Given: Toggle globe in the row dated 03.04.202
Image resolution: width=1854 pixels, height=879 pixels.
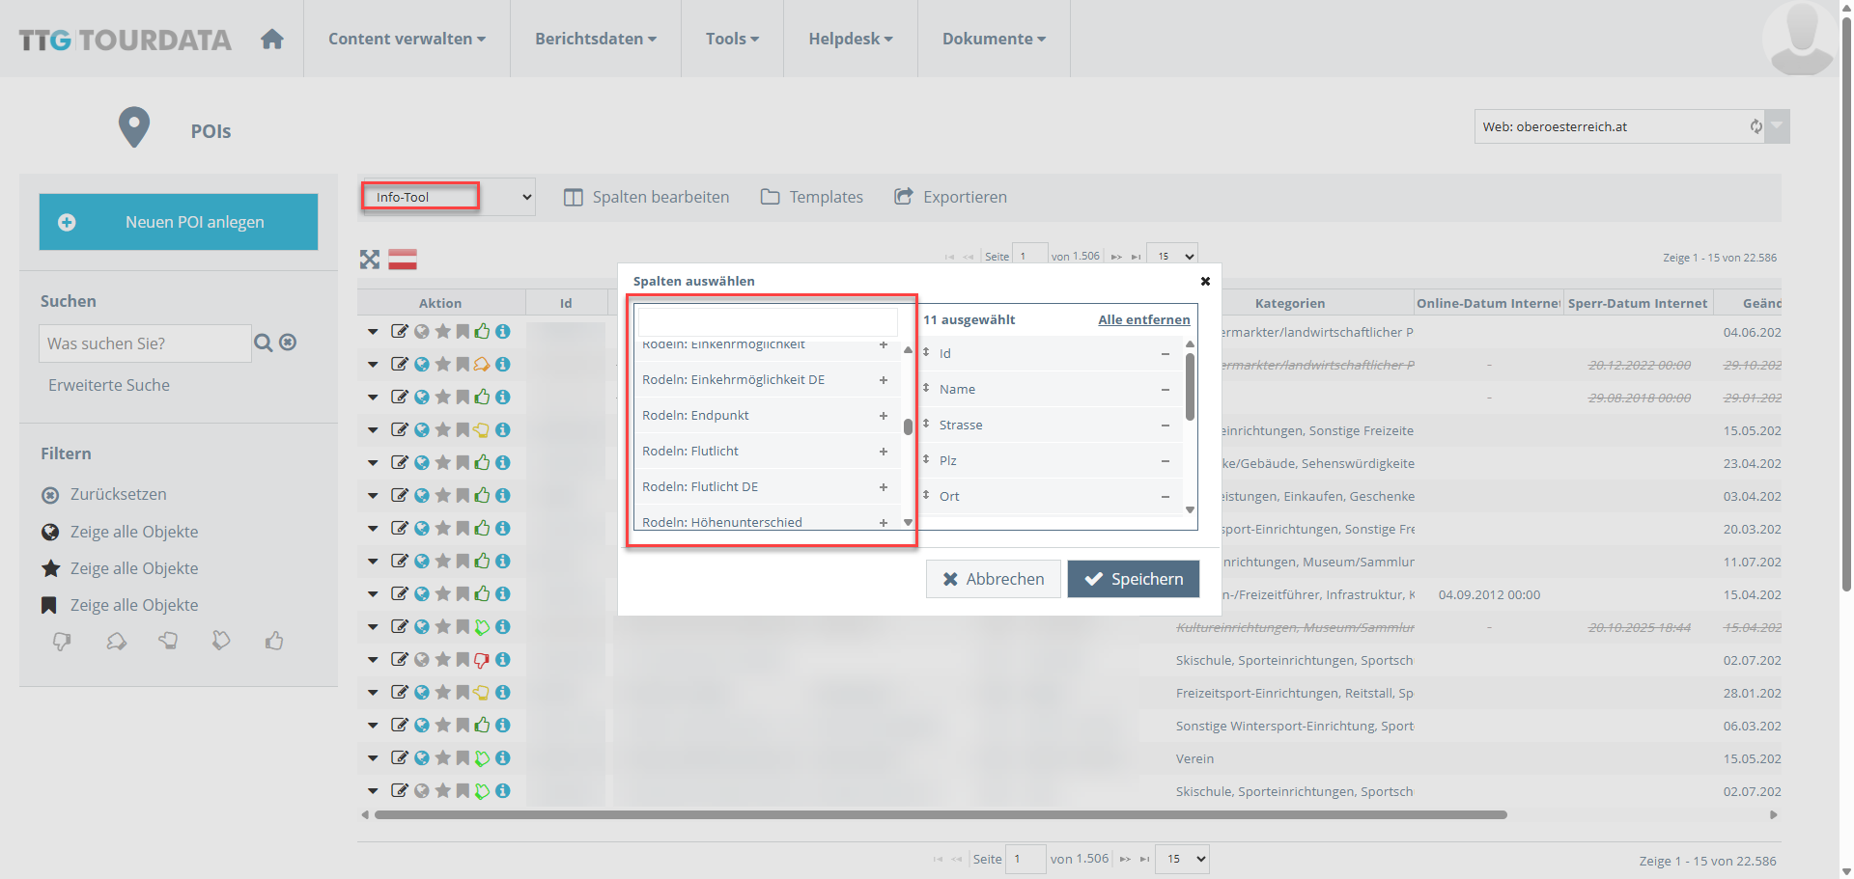Looking at the screenshot, I should coord(422,495).
